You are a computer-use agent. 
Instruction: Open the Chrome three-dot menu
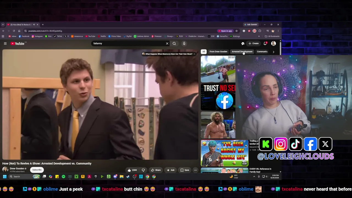click(x=278, y=31)
